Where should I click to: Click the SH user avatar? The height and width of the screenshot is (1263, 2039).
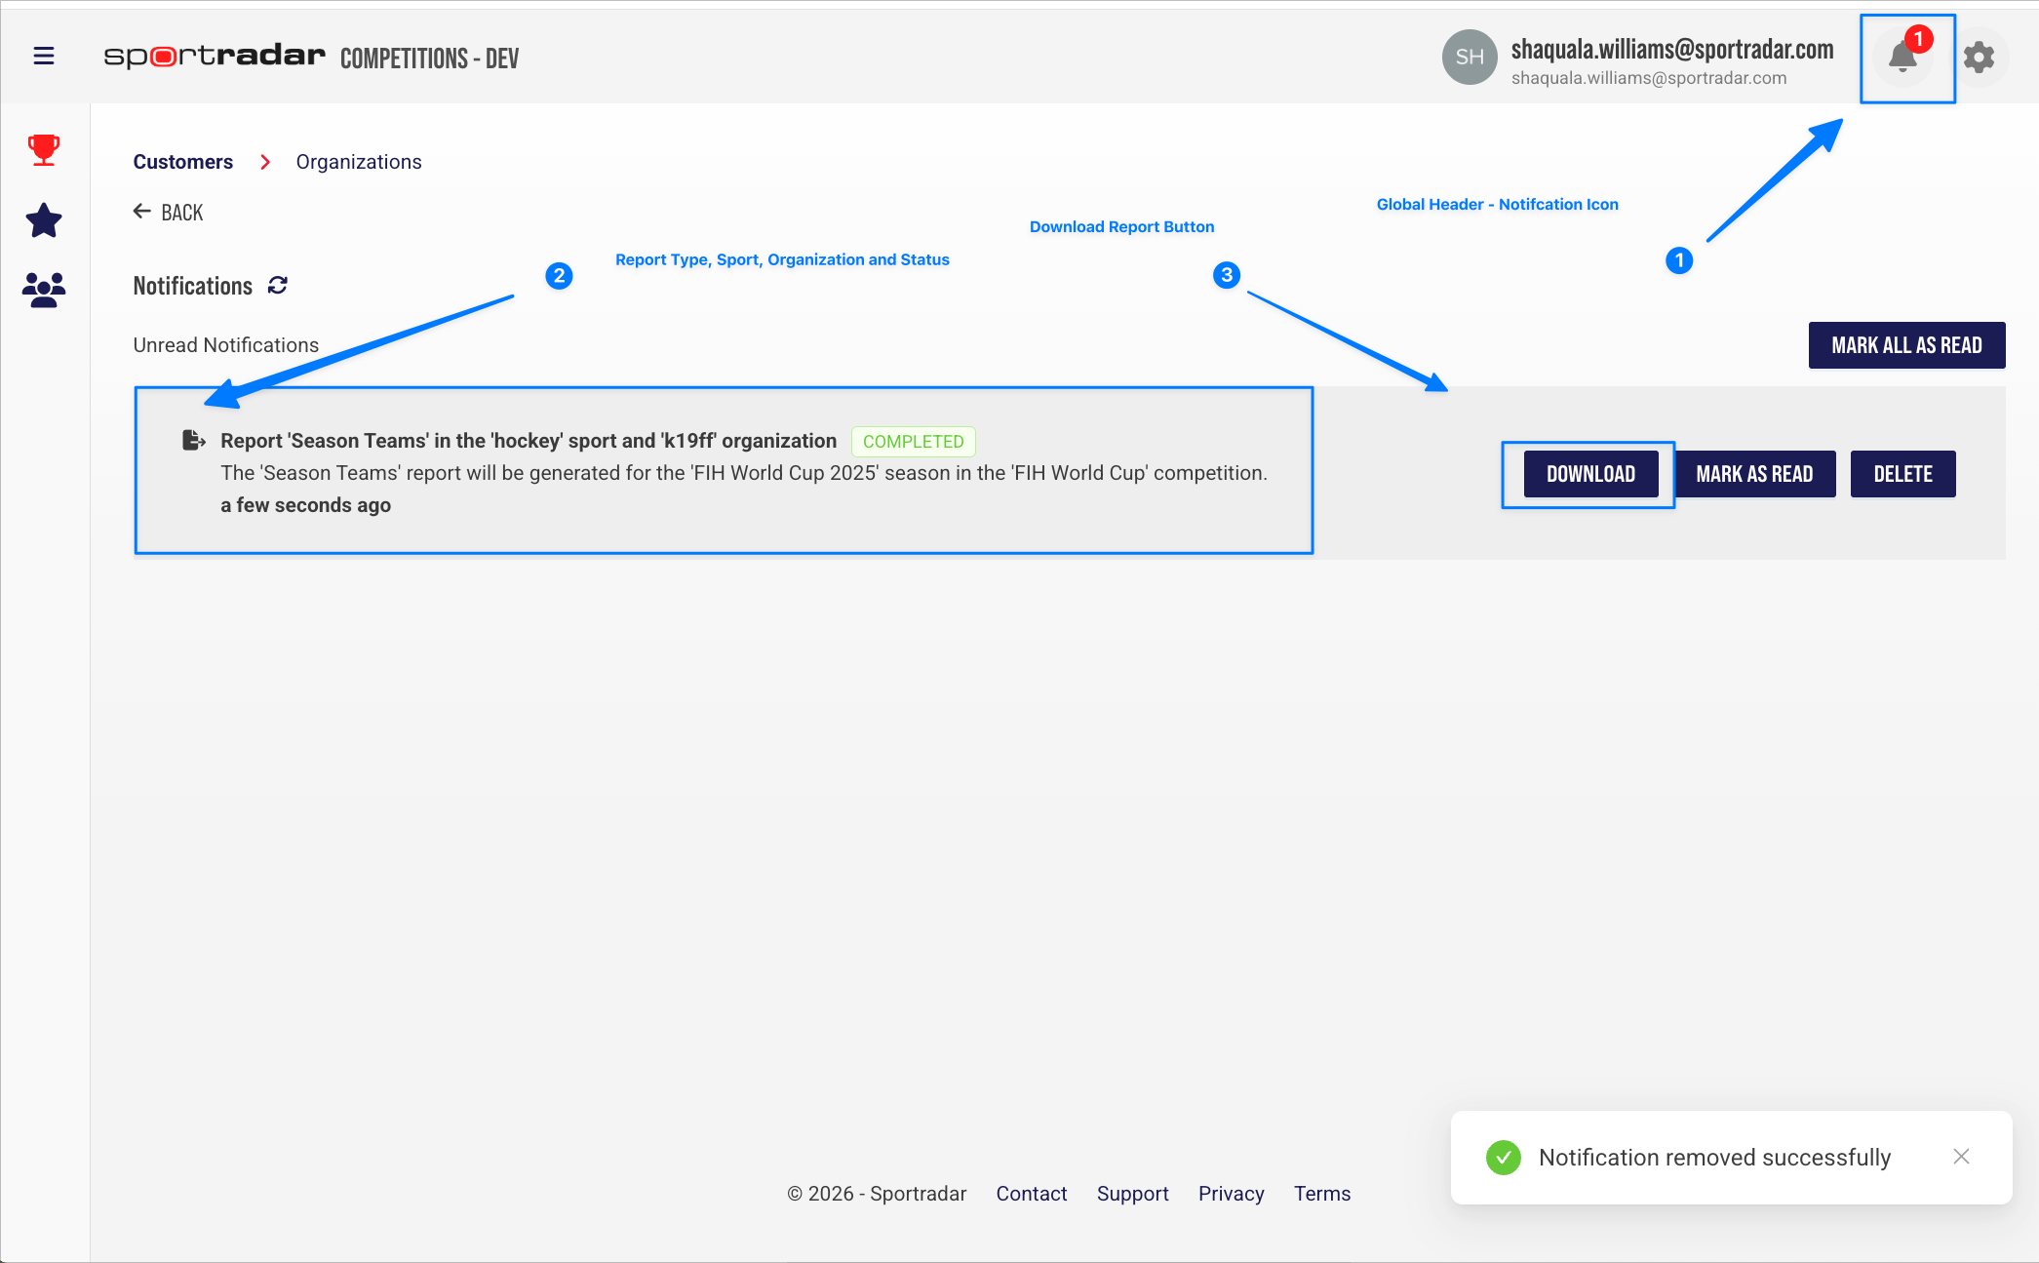pos(1469,58)
